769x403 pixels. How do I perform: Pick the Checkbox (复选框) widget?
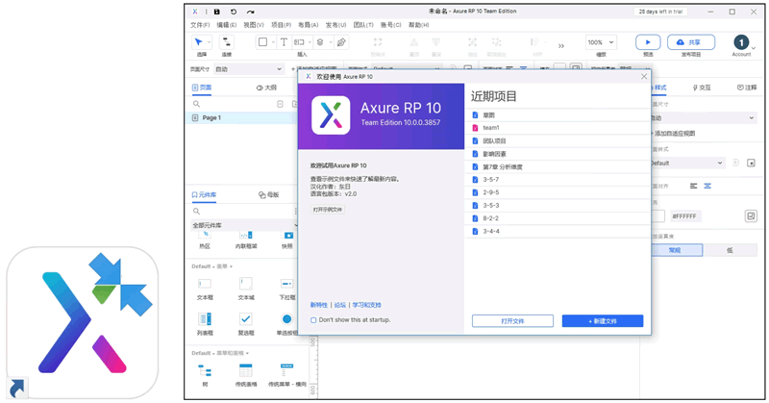246,324
